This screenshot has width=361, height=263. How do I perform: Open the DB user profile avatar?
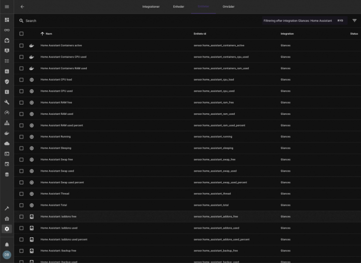[7, 255]
